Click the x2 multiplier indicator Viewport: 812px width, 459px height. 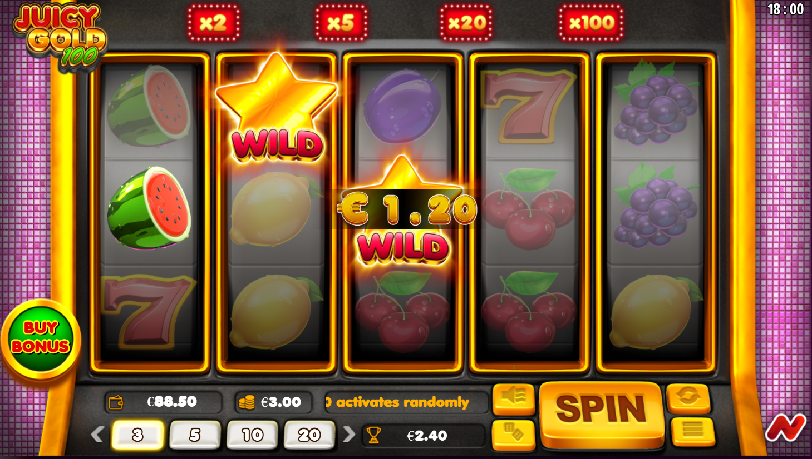click(x=214, y=23)
